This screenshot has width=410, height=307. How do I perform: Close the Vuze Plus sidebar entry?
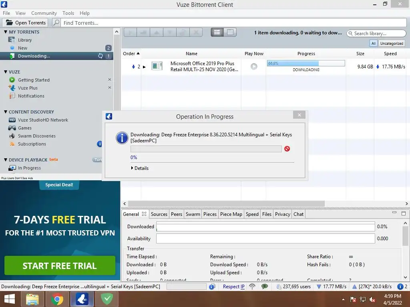coord(110,88)
